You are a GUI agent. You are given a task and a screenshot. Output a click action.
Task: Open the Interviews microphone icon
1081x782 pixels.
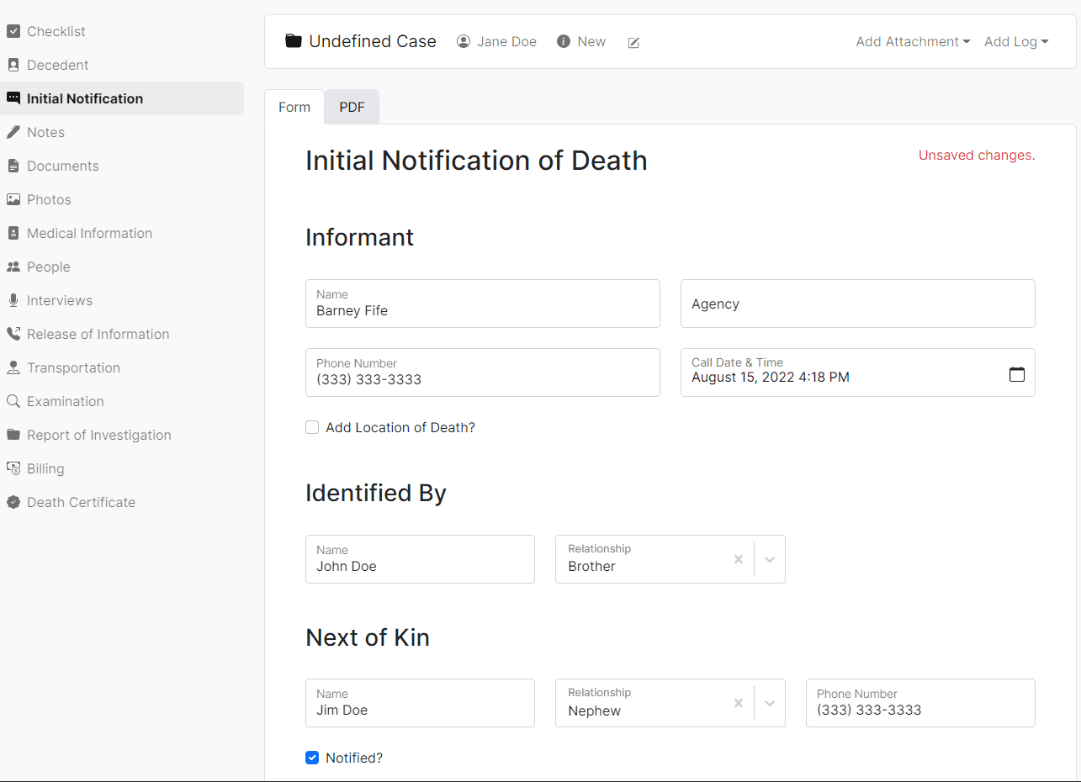13,300
